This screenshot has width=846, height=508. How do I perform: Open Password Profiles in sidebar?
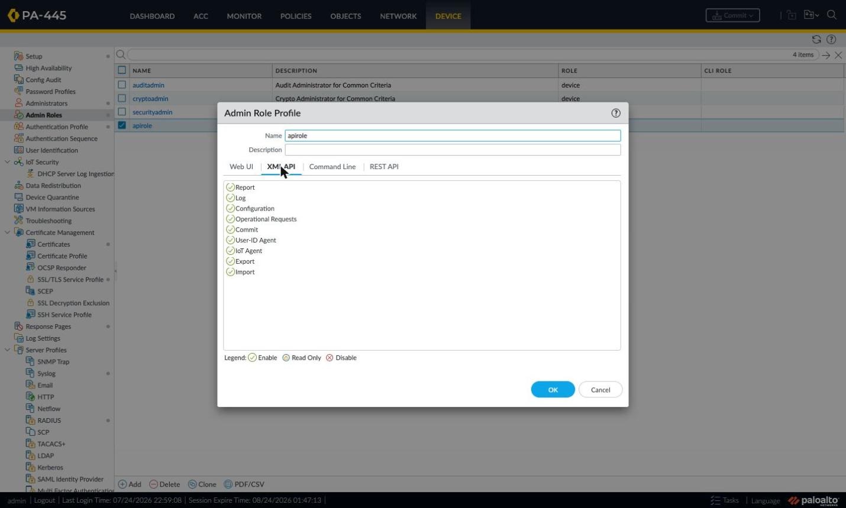coord(50,92)
